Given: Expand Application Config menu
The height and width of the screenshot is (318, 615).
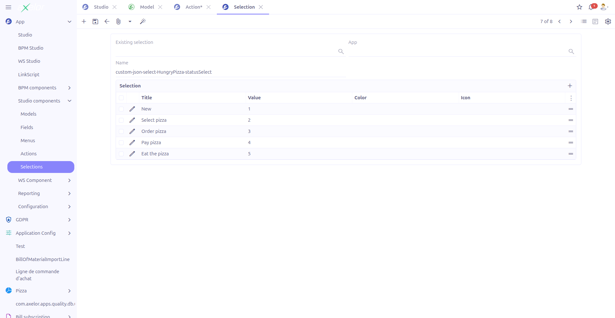Looking at the screenshot, I should pyautogui.click(x=70, y=233).
